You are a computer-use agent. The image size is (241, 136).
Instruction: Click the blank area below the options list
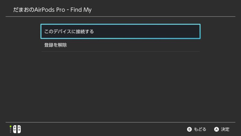pyautogui.click(x=120, y=86)
